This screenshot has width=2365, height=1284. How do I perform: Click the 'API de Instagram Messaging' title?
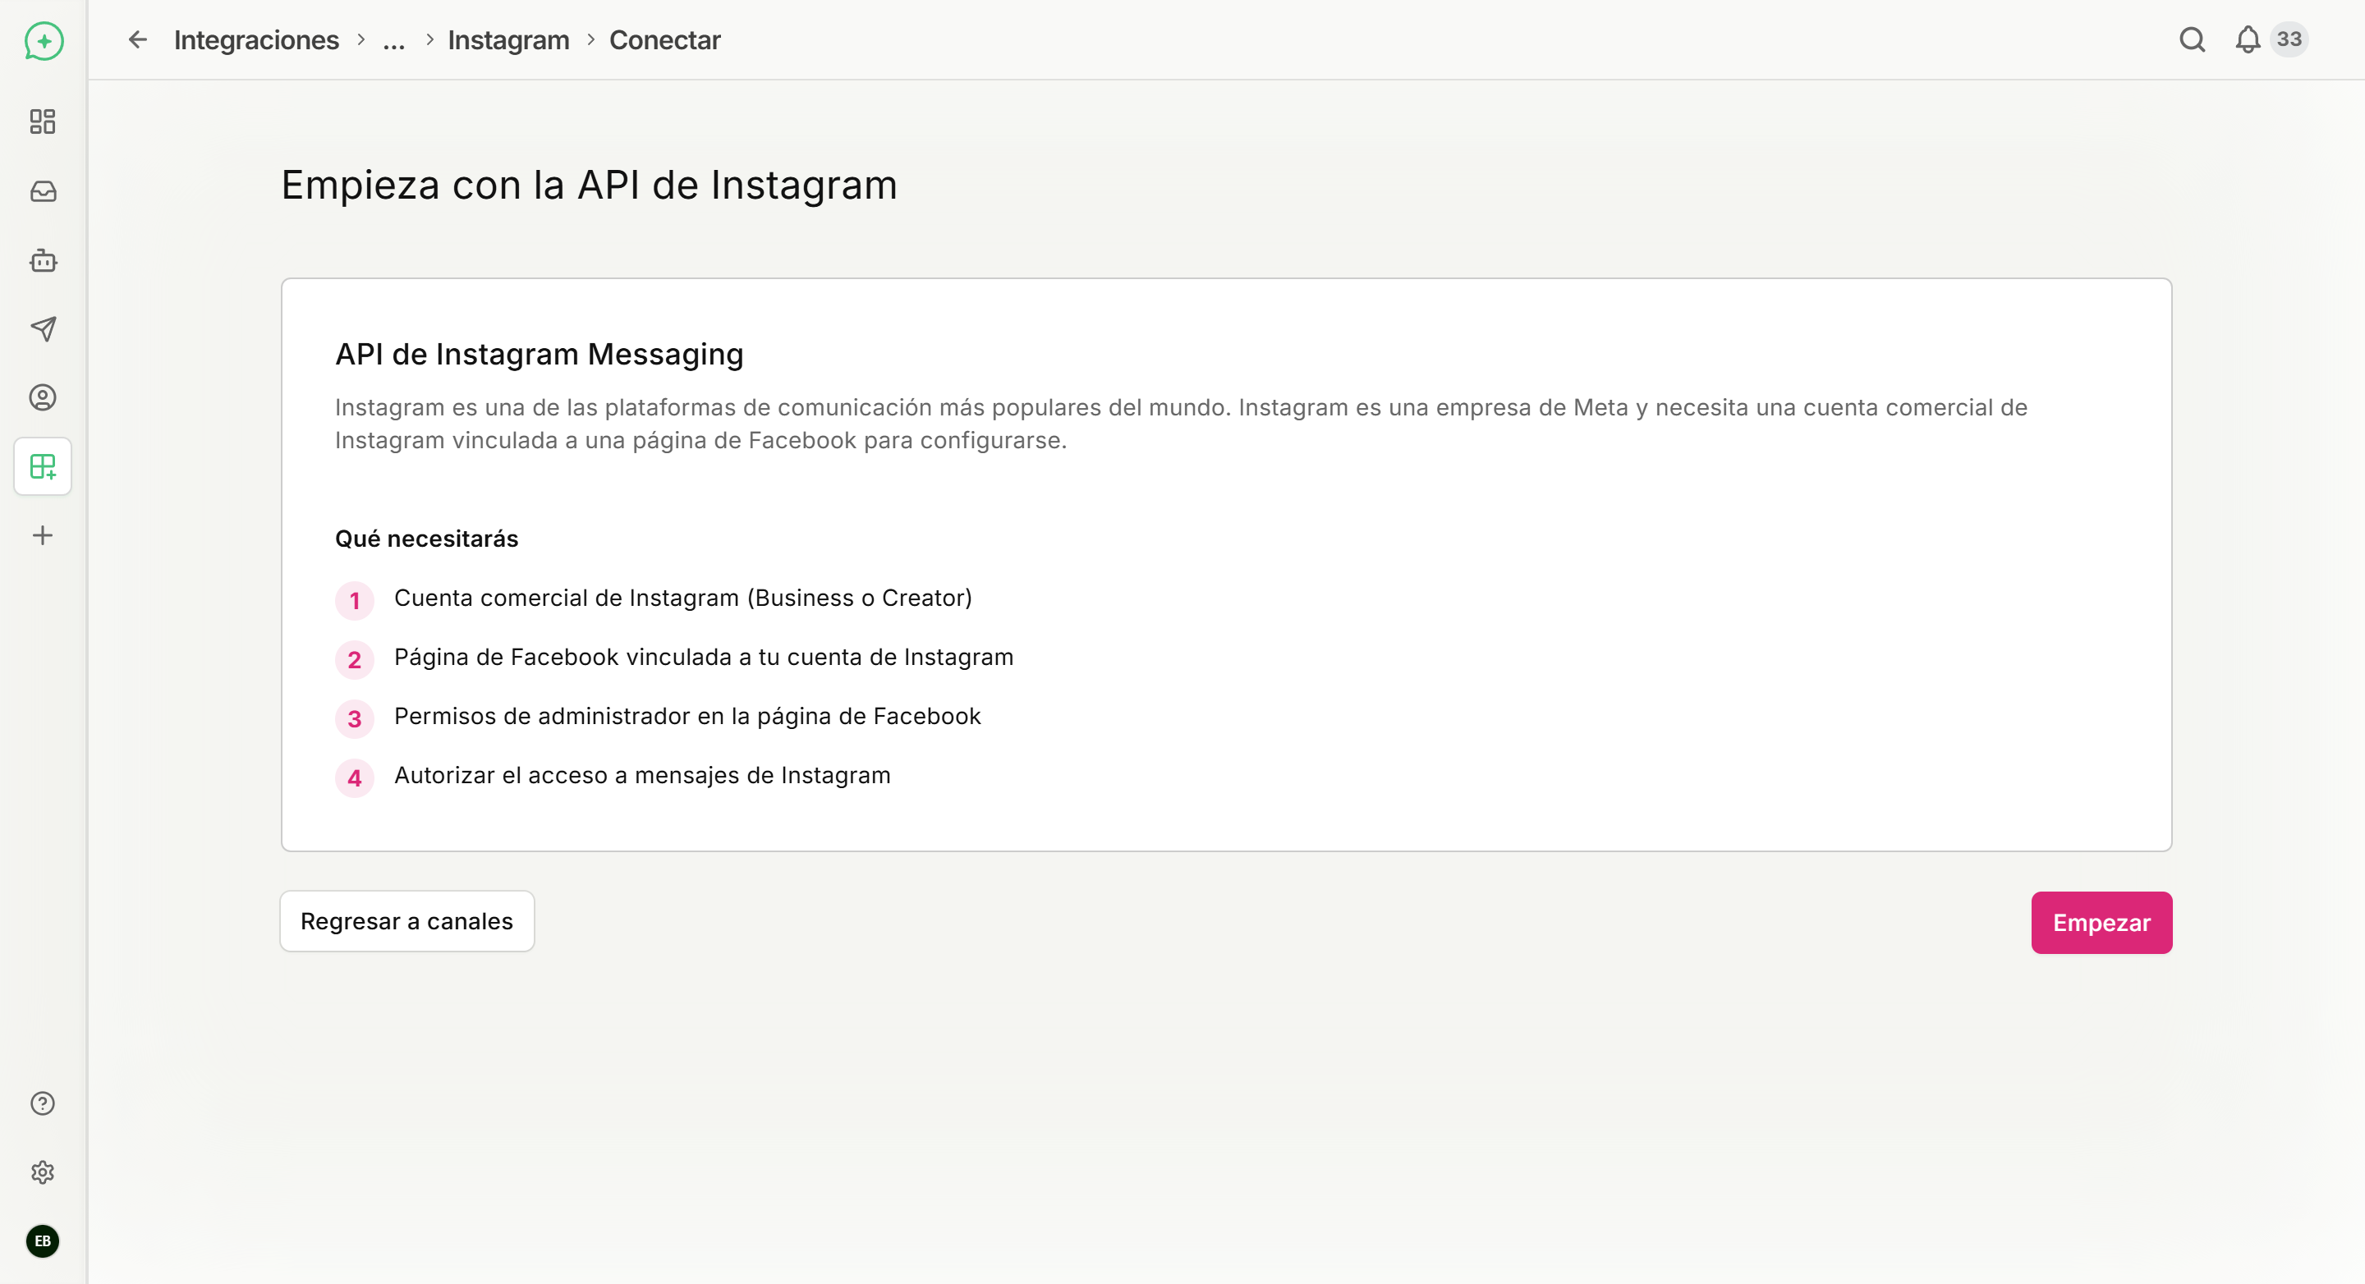click(x=539, y=355)
